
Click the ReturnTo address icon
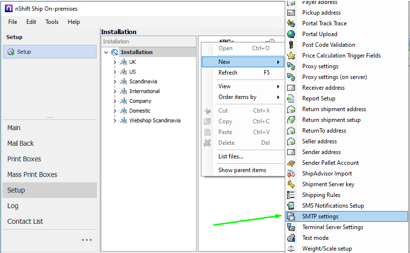pos(291,131)
